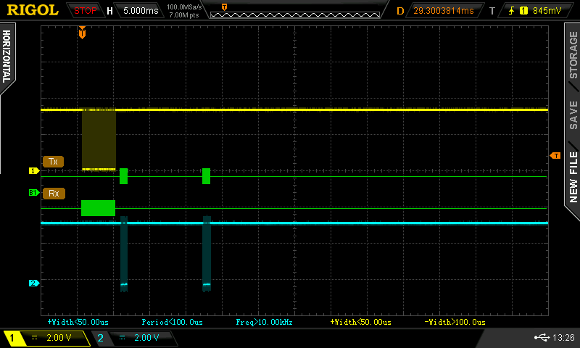
Task: Click the Period<100.0us measurement
Action: click(173, 322)
